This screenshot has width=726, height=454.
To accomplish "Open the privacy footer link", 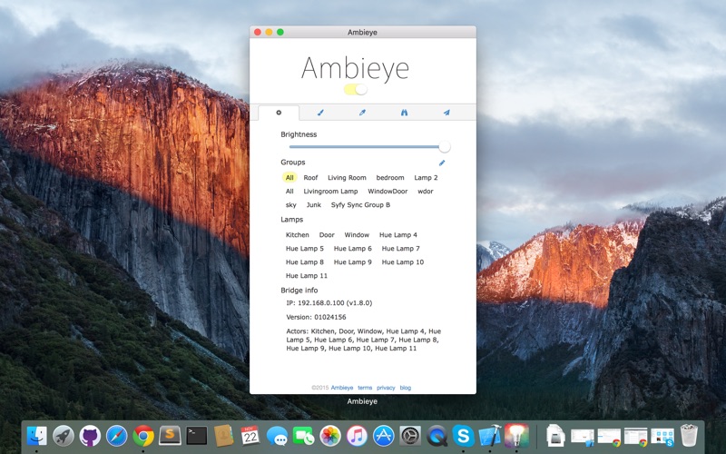I will tap(386, 388).
